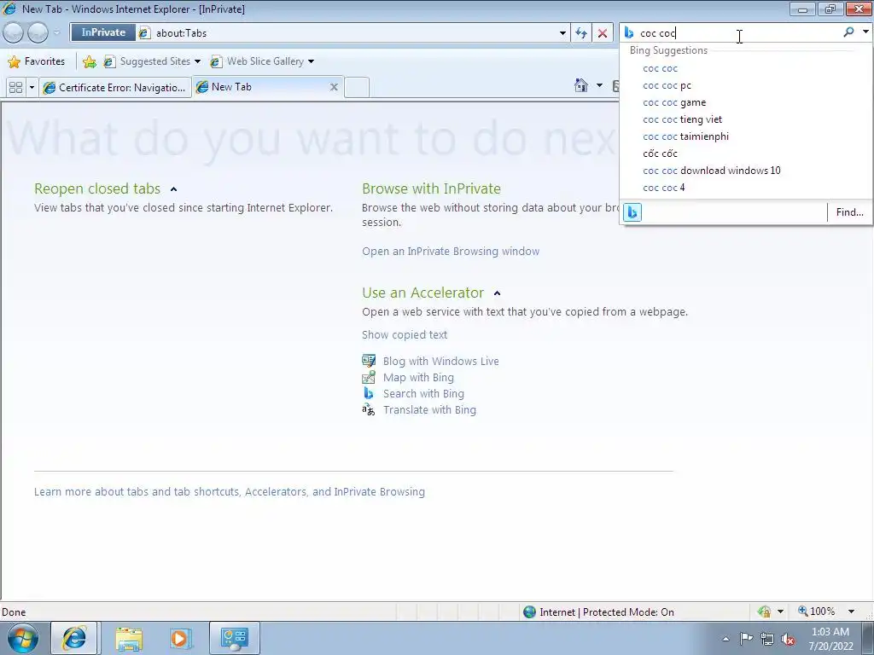Open the zoom level dropdown arrow
This screenshot has height=655, width=874.
(x=851, y=612)
